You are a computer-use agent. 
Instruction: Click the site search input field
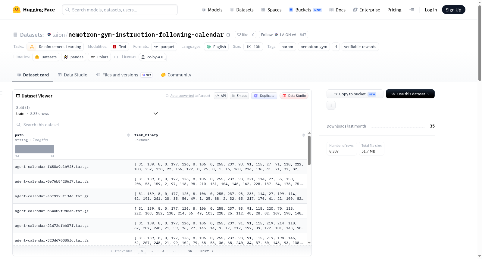pos(120,10)
